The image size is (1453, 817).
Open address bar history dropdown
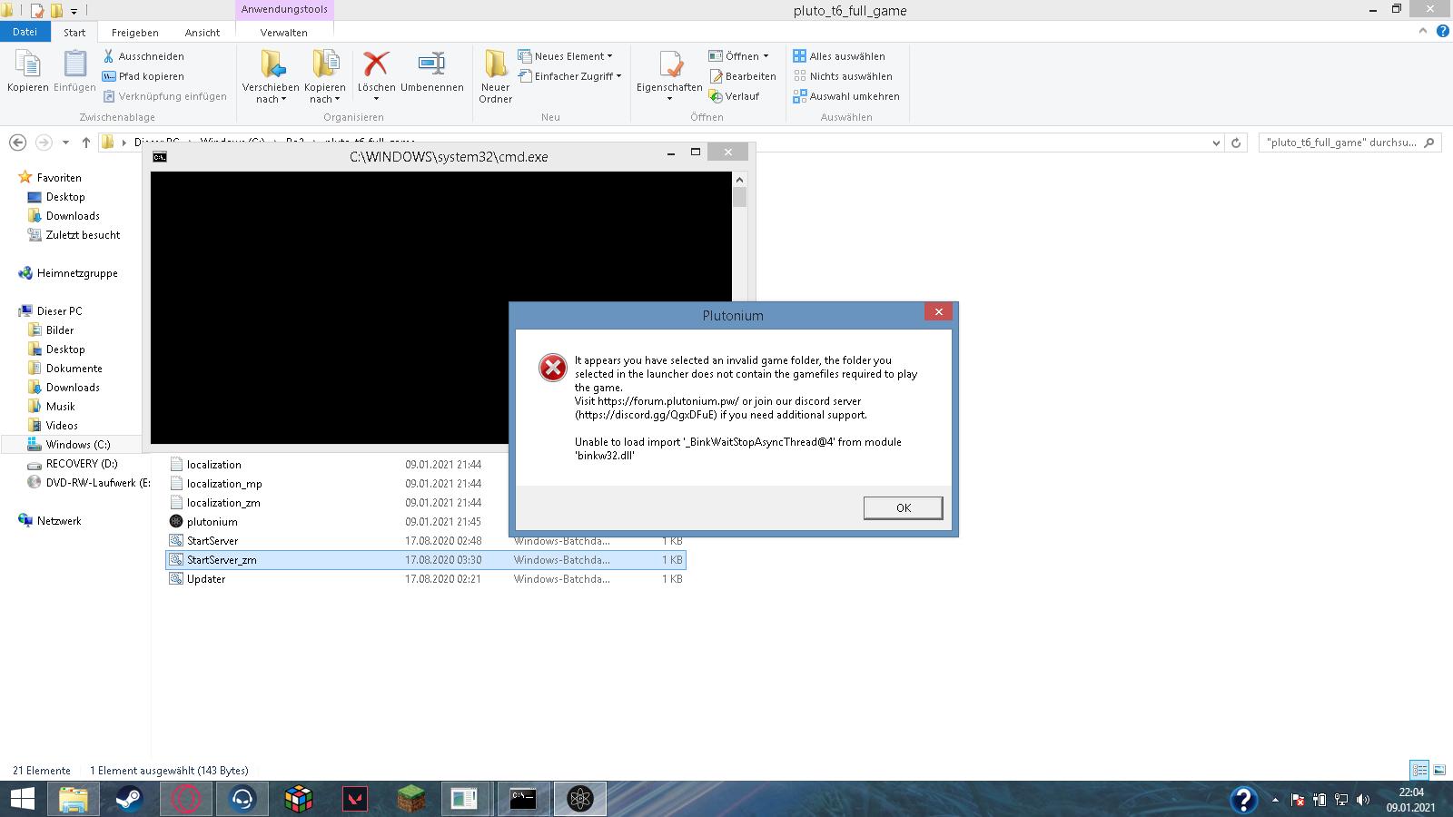[1217, 143]
